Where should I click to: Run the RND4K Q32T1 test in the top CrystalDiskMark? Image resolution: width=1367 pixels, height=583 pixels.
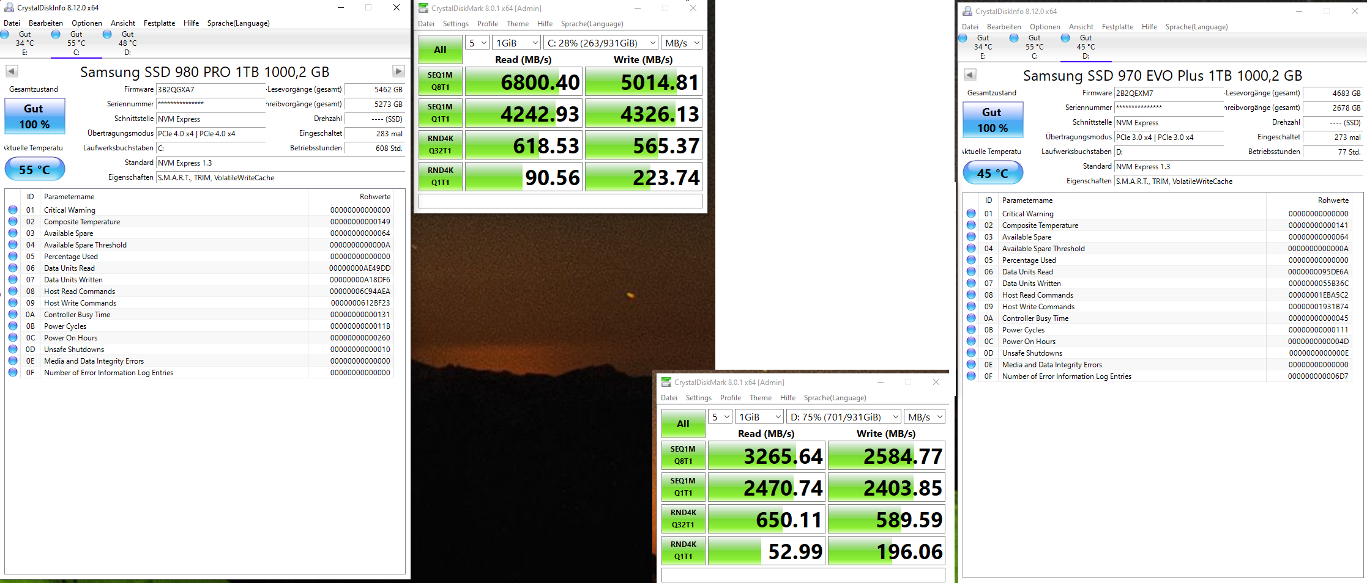440,145
